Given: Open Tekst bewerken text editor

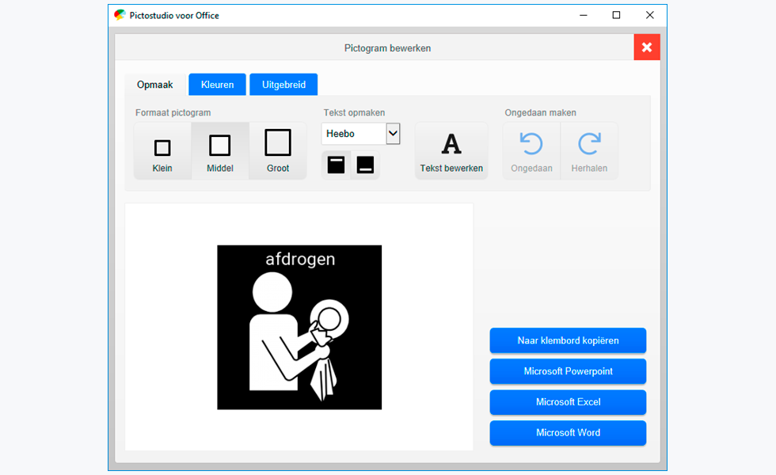Looking at the screenshot, I should click(451, 151).
